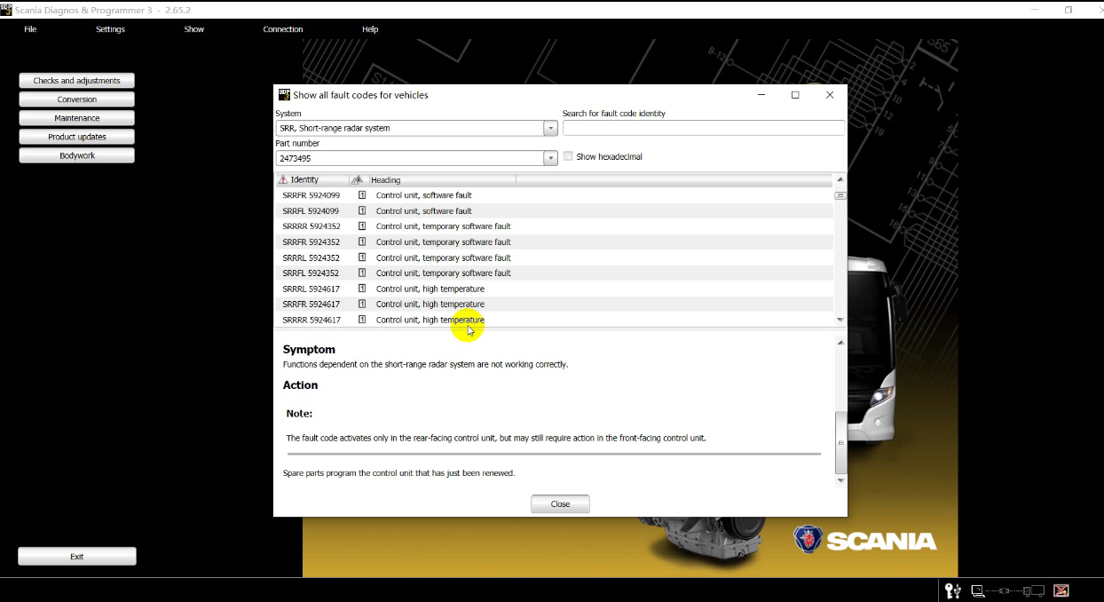Click the Scania SDP3 title bar icon

(6, 9)
